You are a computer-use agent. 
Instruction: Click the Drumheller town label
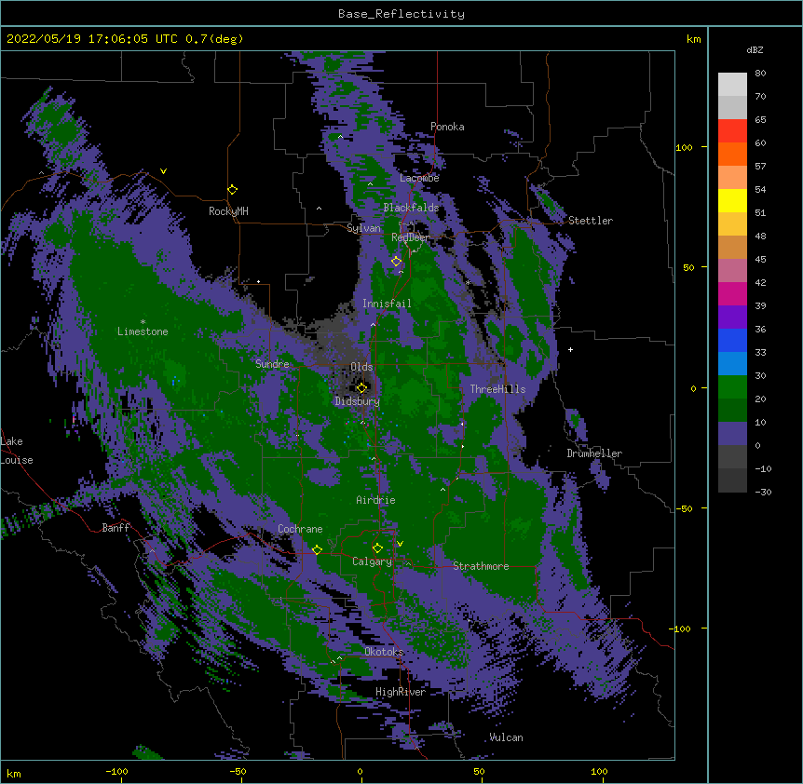point(594,453)
